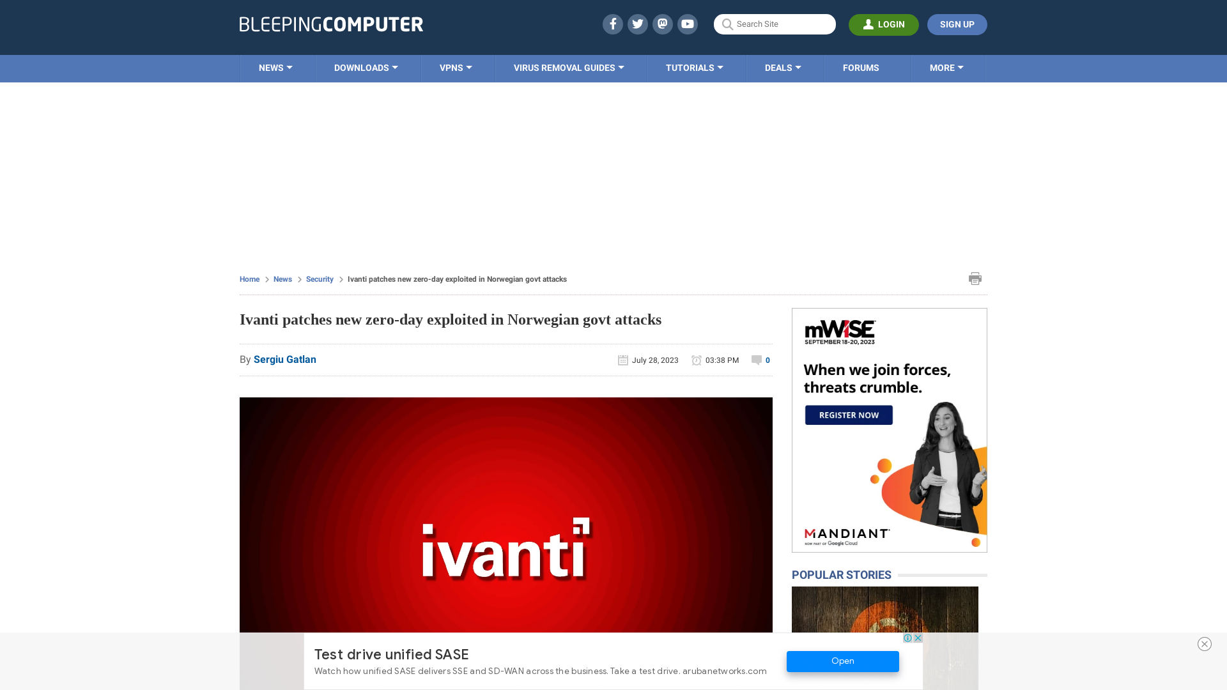1227x690 pixels.
Task: Click the print article icon
Action: (x=975, y=278)
